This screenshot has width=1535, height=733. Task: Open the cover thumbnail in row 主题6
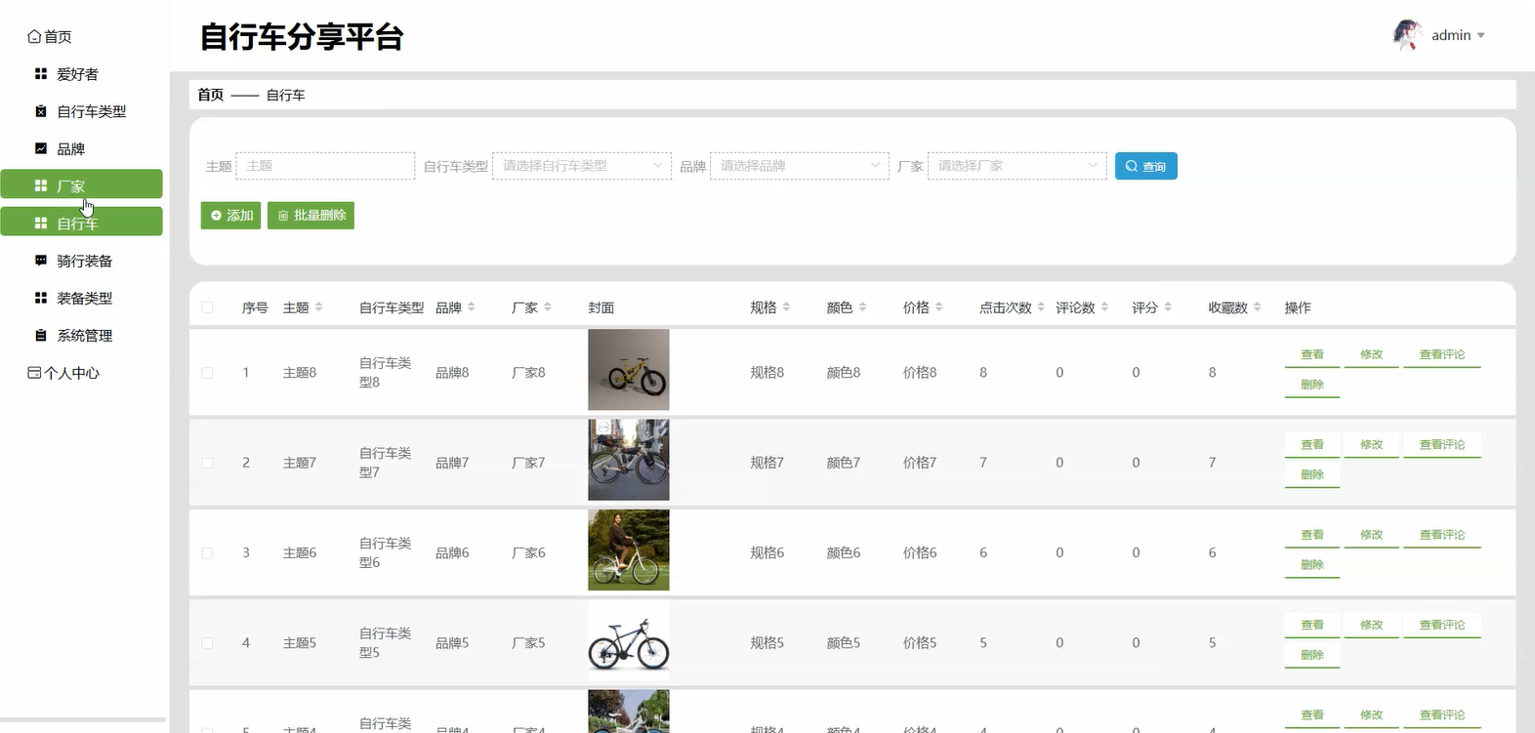tap(629, 550)
